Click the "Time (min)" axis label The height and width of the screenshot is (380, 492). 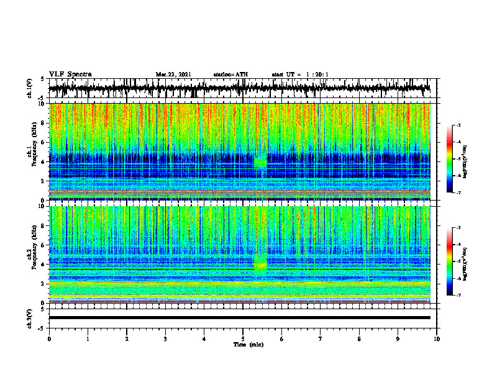(x=248, y=345)
